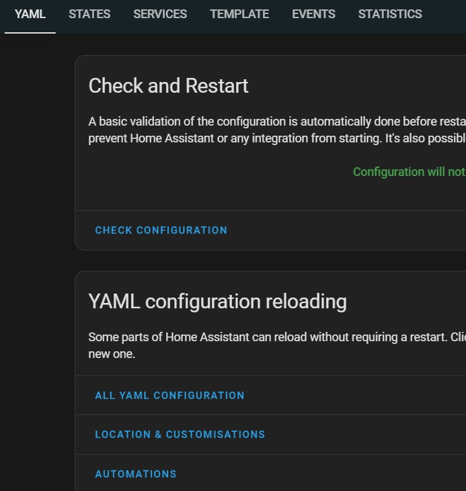Click 'YAML configuration reloading' heading
466x491 pixels.
[x=217, y=302]
